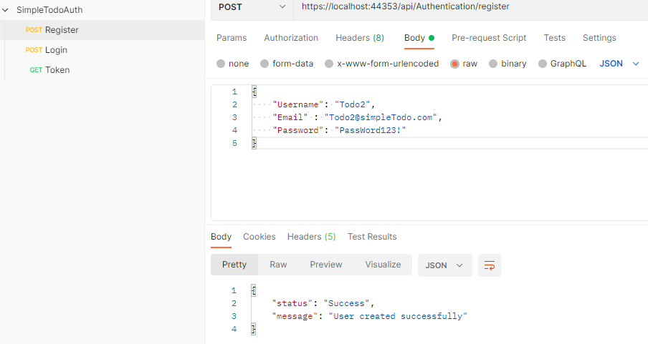Click the request URL field
648x344 pixels.
click(471, 6)
